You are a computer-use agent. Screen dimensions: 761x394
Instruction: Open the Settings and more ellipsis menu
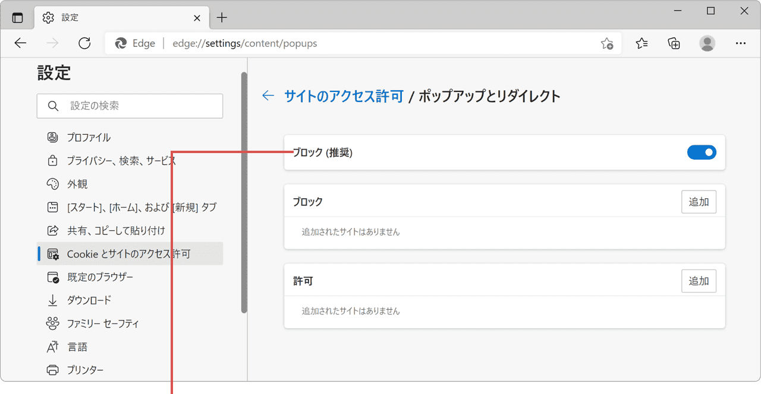[741, 43]
